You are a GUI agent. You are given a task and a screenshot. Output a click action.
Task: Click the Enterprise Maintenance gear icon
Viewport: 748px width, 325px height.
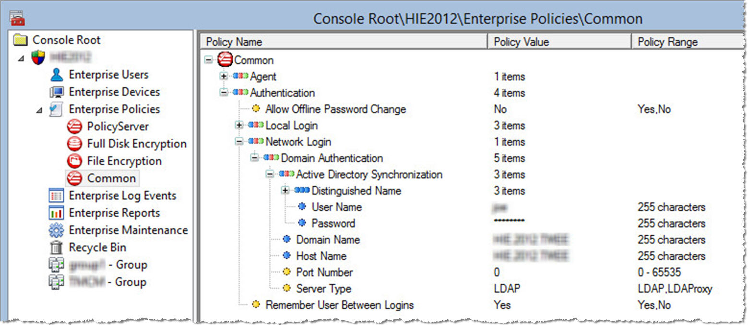pyautogui.click(x=57, y=230)
